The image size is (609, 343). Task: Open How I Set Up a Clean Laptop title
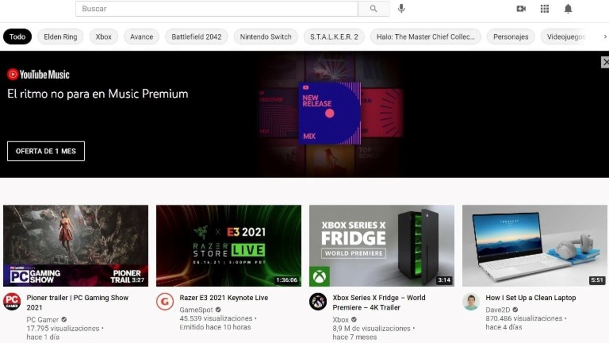pyautogui.click(x=531, y=298)
